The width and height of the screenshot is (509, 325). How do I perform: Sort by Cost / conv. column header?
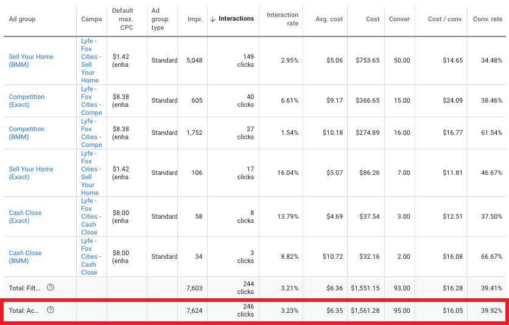(x=445, y=19)
